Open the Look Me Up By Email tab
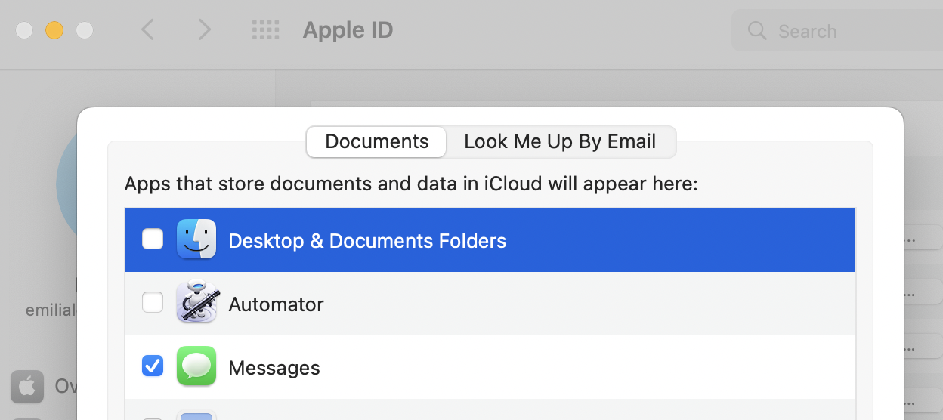 point(560,142)
